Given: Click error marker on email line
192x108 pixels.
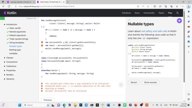Looking at the screenshot, I should tap(42, 45).
